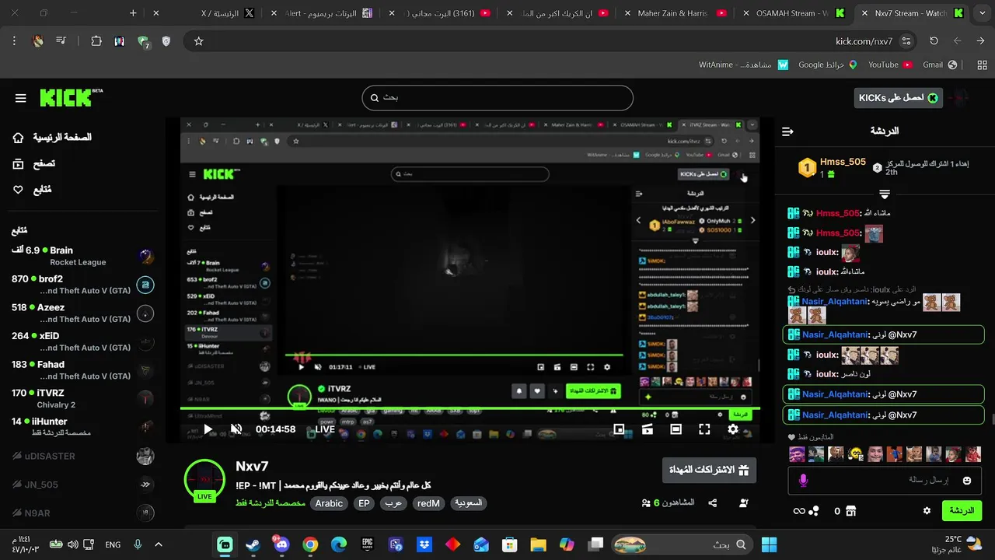Open chat settings gear
995x560 pixels.
click(x=927, y=511)
